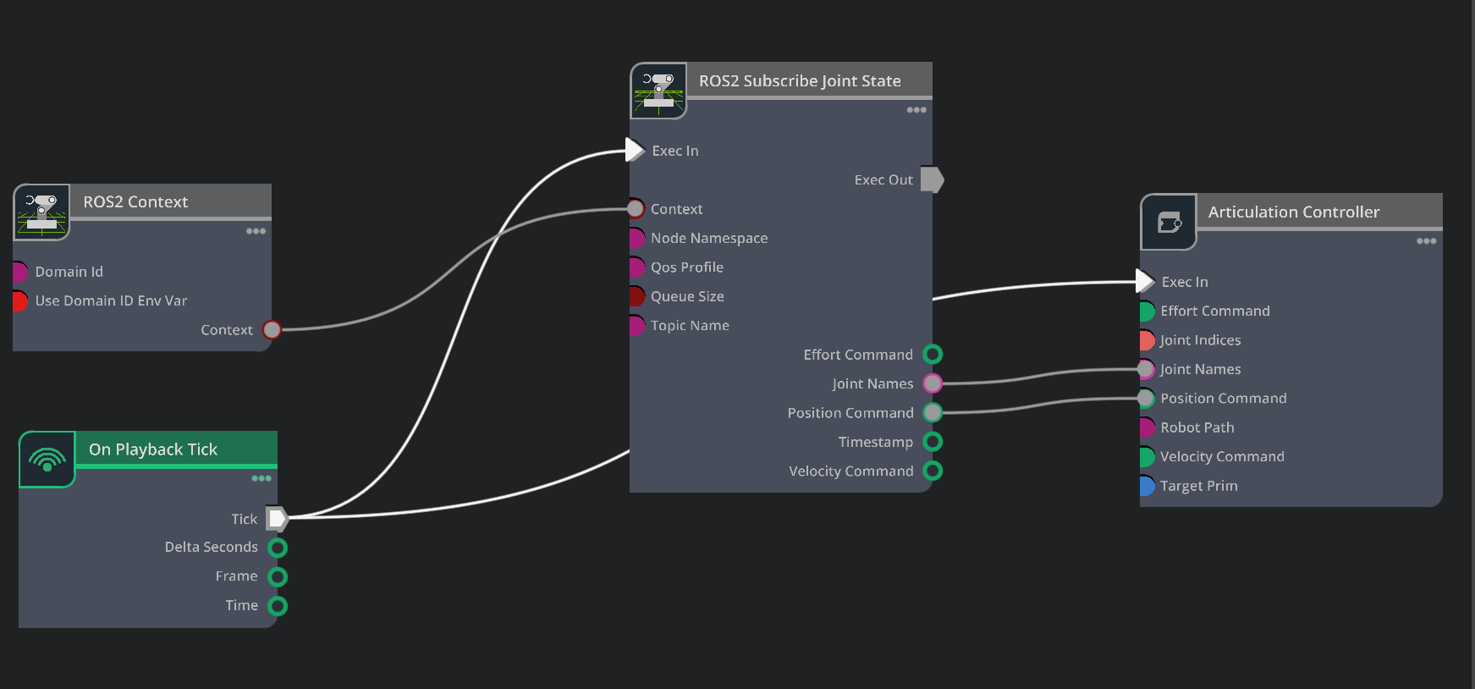Click the Target Prim label
Screen dimensions: 1475x689
(1199, 486)
